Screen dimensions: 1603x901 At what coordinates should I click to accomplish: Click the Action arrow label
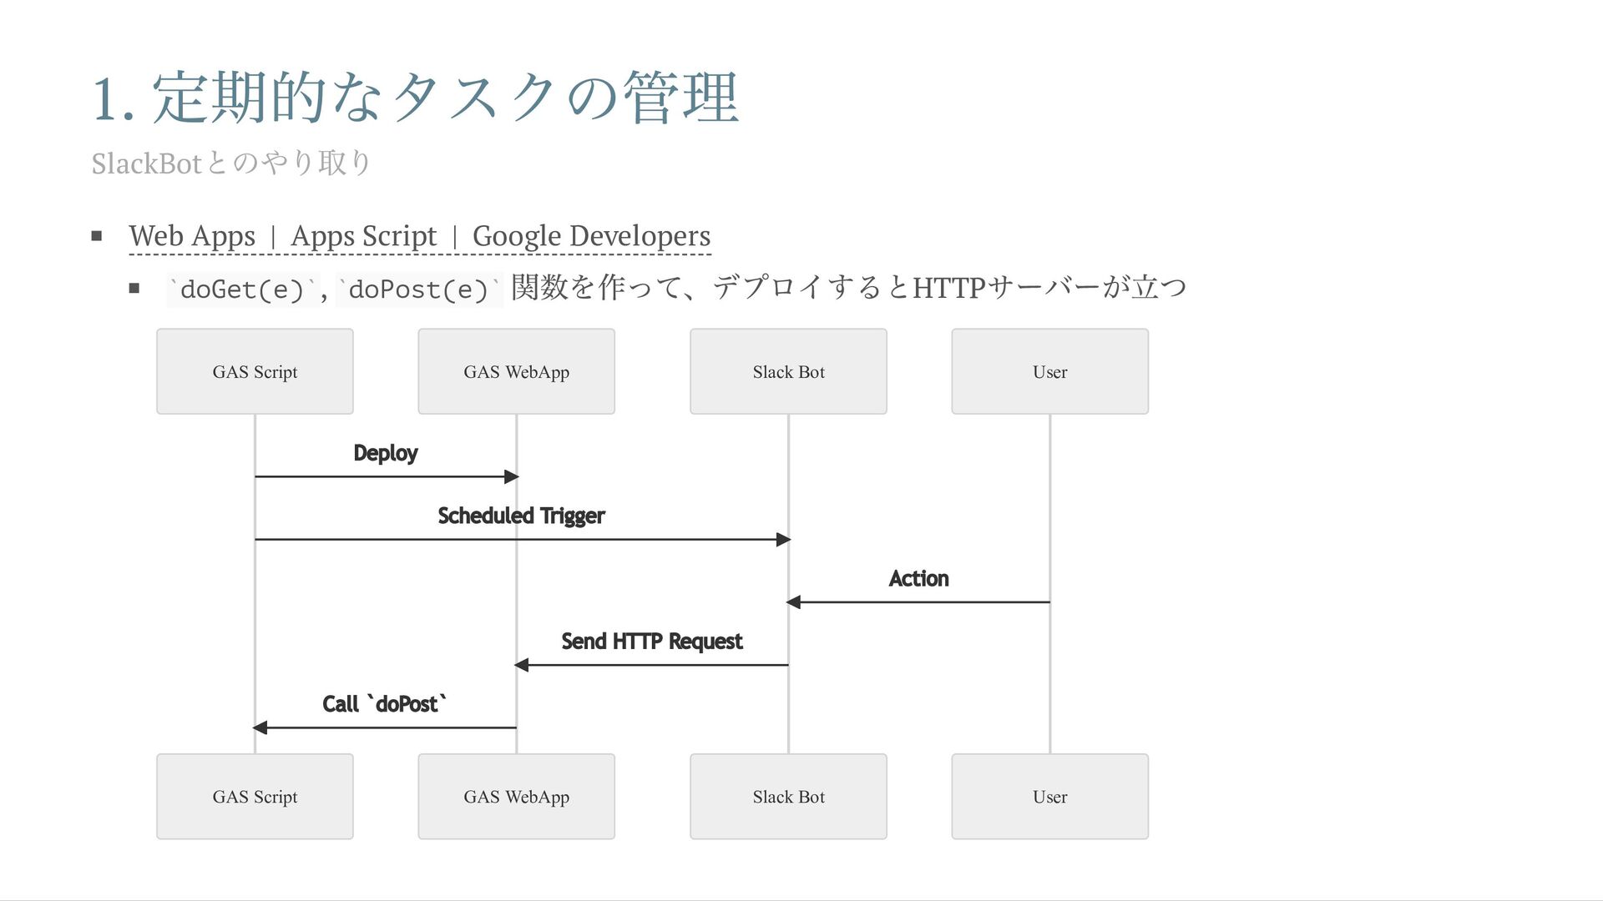point(918,578)
